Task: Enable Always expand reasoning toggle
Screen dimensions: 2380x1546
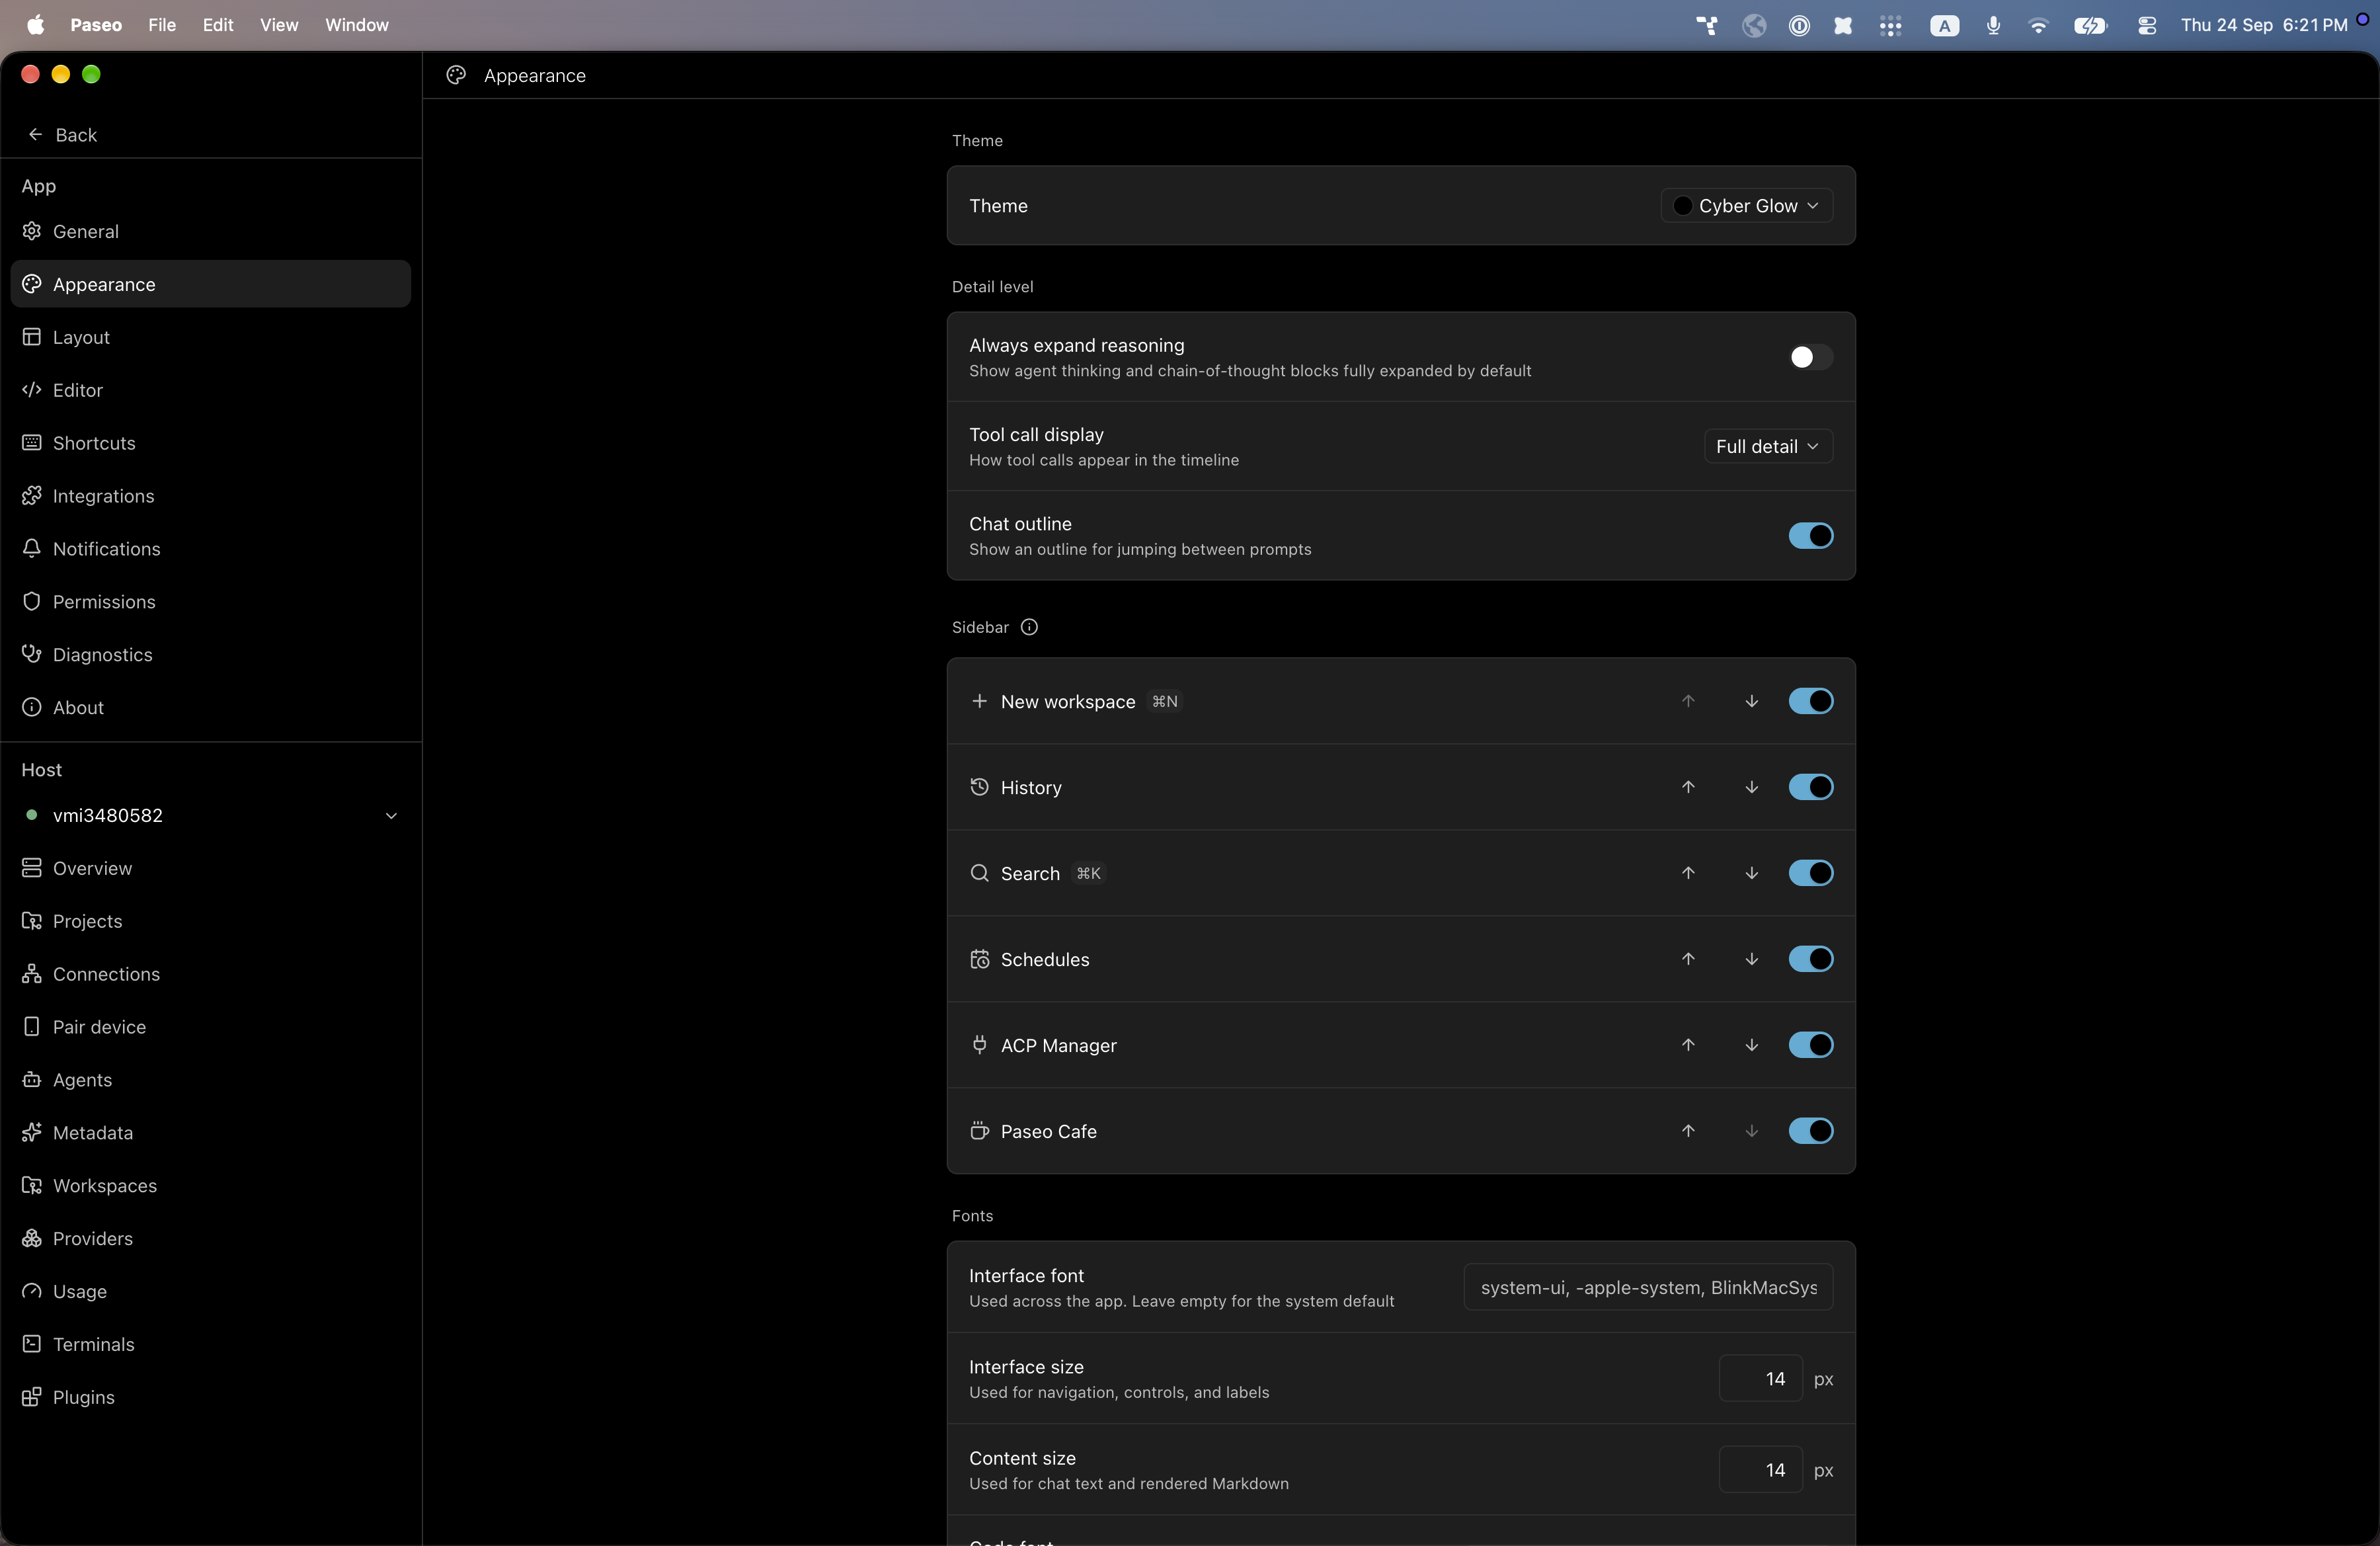Action: [1810, 357]
